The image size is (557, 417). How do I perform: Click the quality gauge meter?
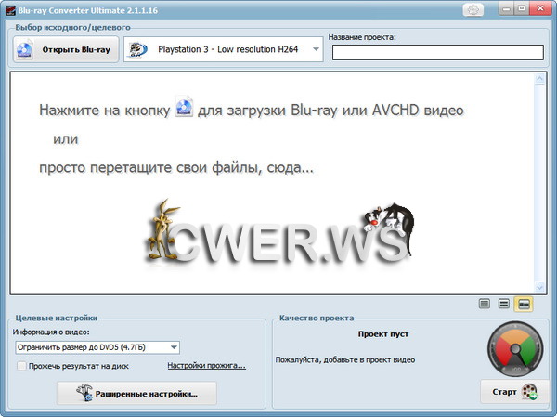click(512, 351)
